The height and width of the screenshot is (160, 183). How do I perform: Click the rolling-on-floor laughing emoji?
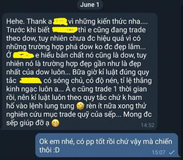[x=80, y=106]
